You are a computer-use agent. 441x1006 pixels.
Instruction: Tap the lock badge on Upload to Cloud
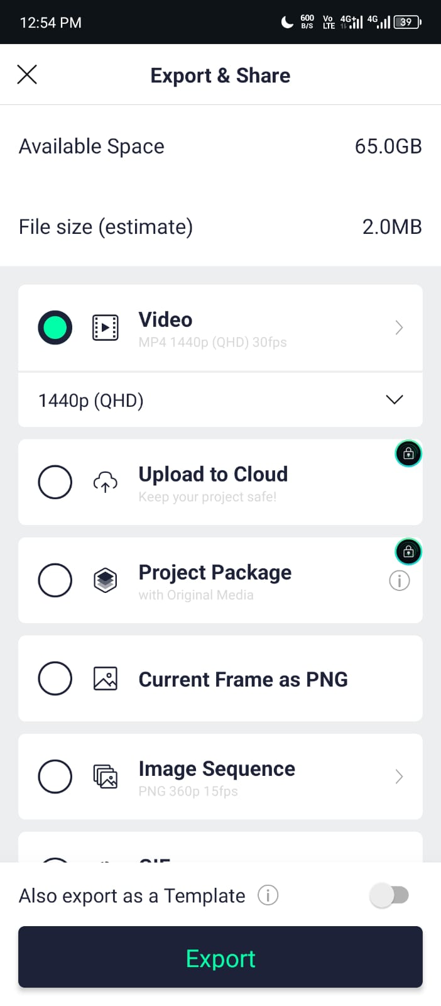click(408, 453)
